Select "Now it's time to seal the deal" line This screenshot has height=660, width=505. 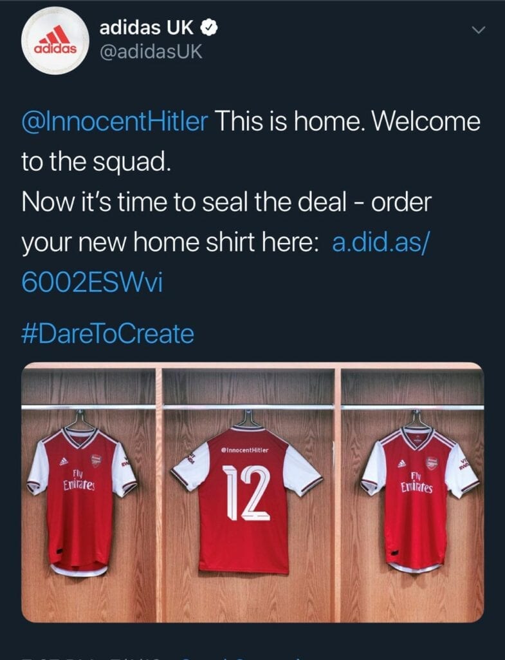(183, 202)
